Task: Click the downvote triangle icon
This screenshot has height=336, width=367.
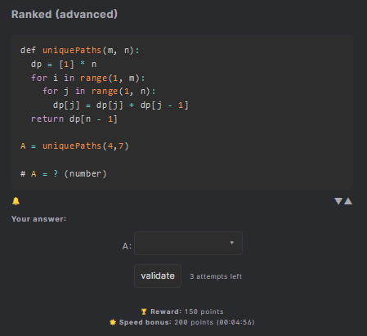Action: [x=338, y=201]
